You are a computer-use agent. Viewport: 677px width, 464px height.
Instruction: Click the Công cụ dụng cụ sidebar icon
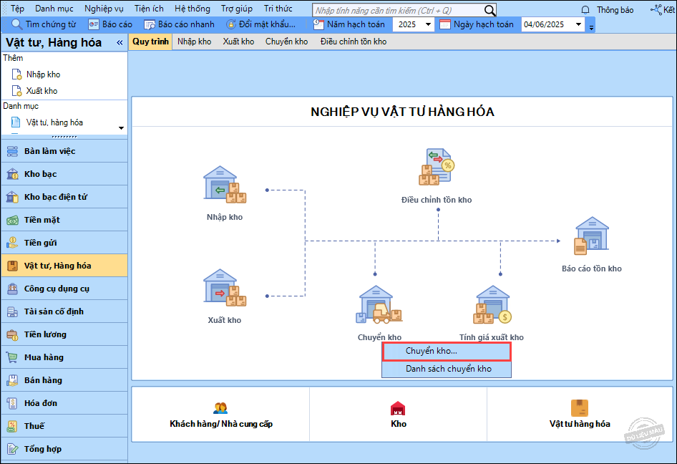pyautogui.click(x=12, y=289)
